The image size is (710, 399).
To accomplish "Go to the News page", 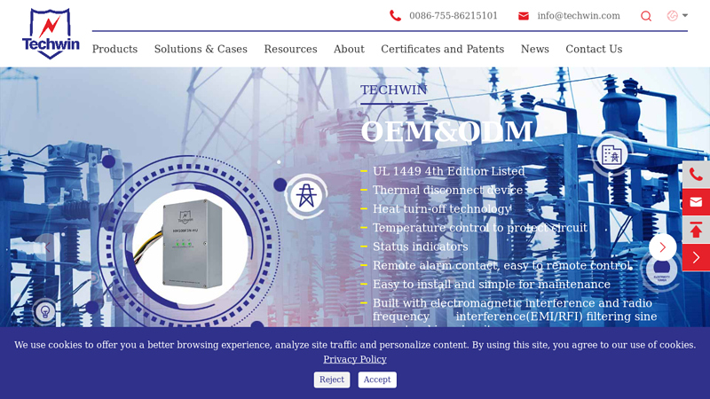I will (x=535, y=49).
